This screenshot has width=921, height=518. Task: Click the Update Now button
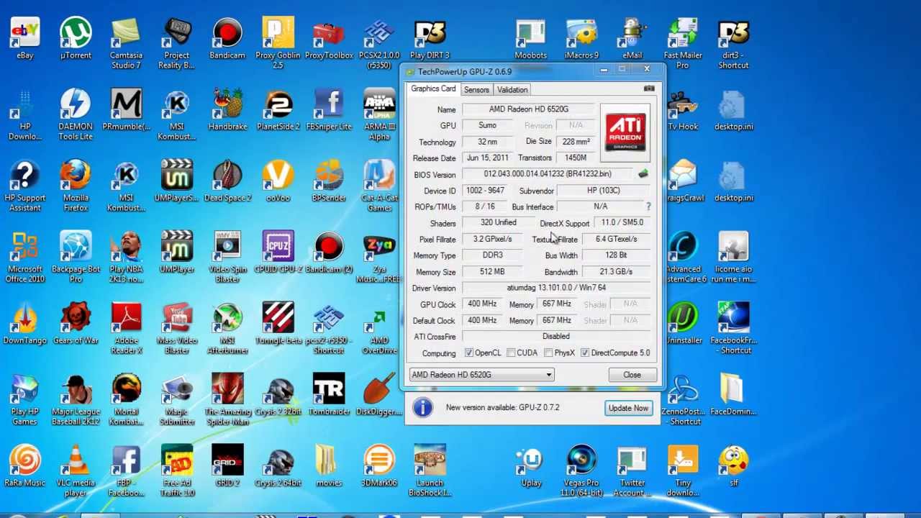(628, 408)
